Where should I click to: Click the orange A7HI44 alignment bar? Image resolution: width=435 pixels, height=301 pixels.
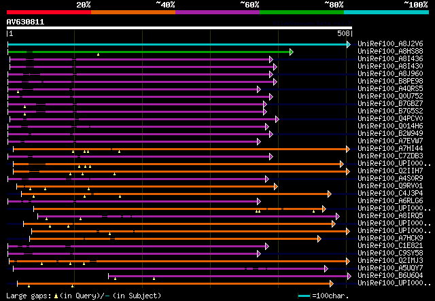[x=179, y=149]
